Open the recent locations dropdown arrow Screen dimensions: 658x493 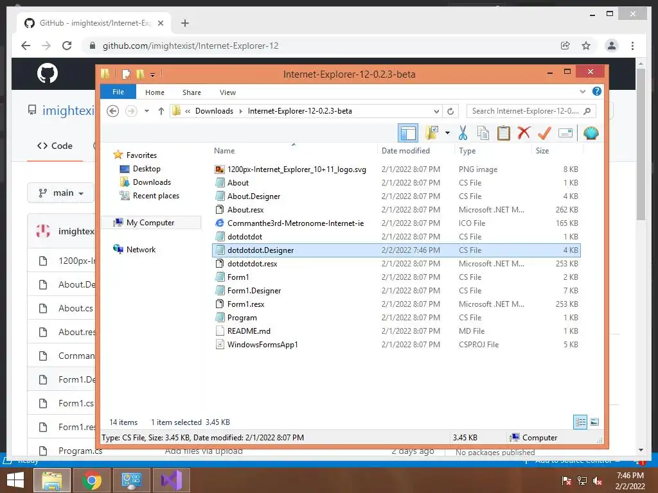[x=147, y=111]
